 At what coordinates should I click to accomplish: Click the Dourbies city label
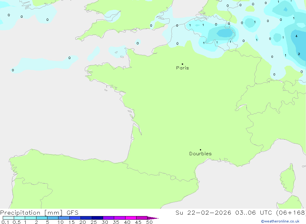coord(200,154)
